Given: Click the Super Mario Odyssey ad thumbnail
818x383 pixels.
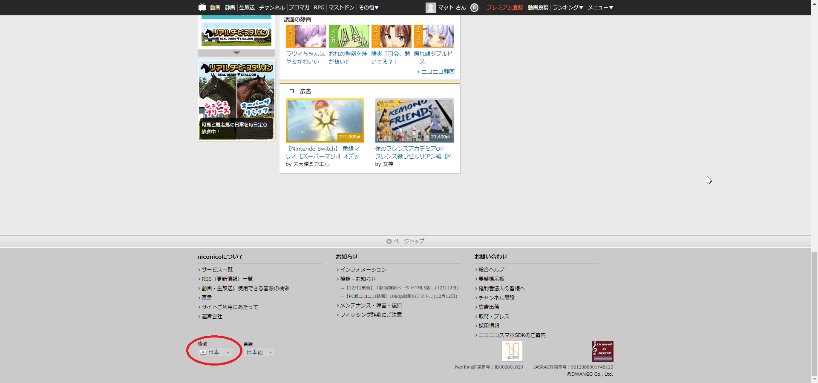Looking at the screenshot, I should [x=325, y=120].
